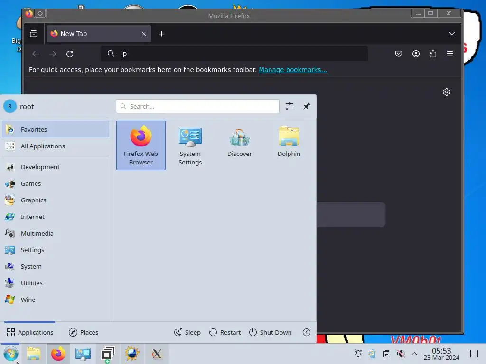
Task: Toggle Firefox window on all desktops pin
Action: click(x=40, y=14)
